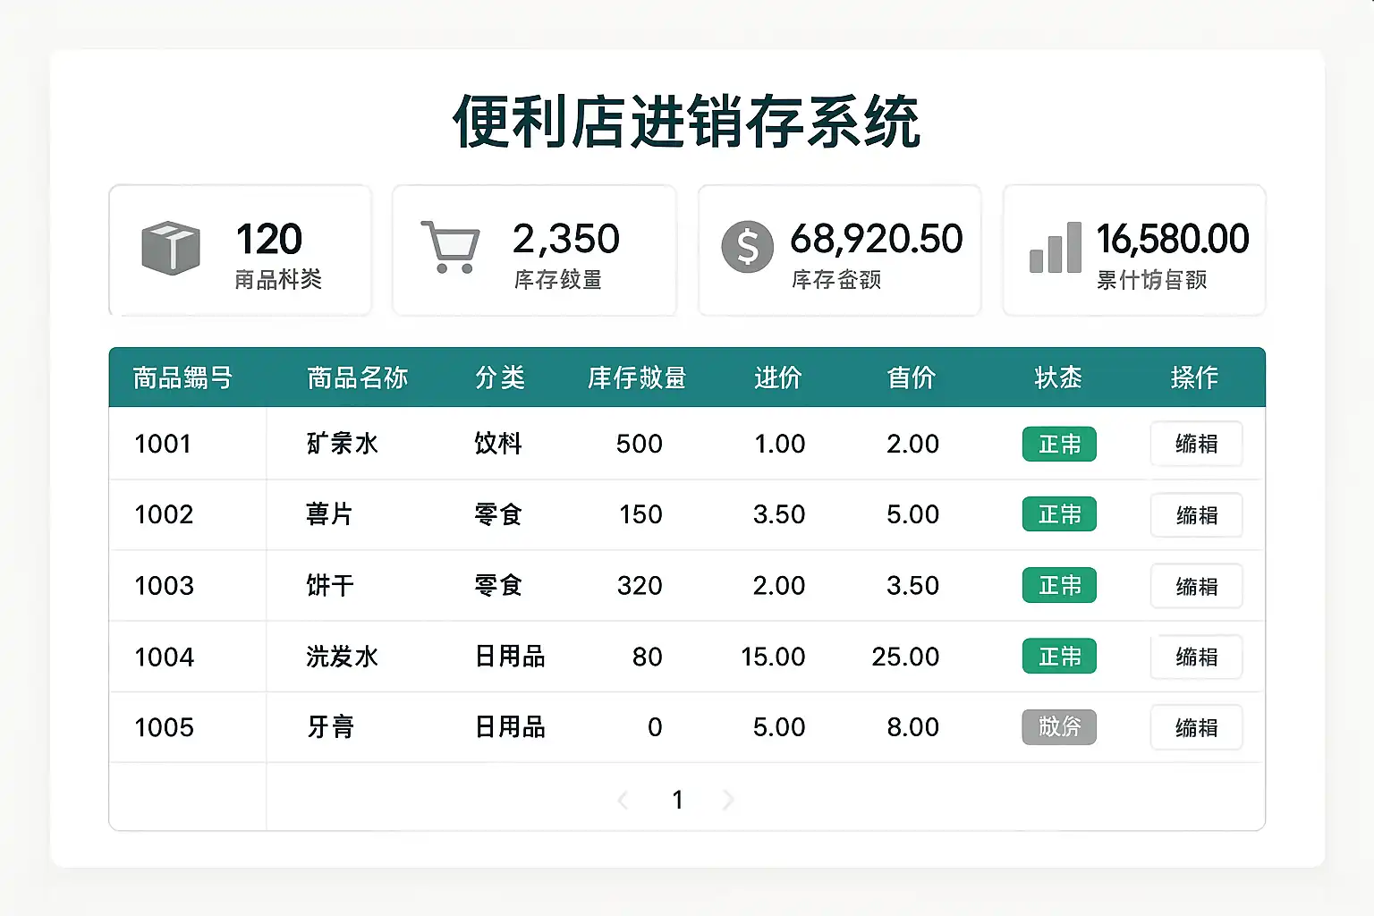Click green status badge for product 1001
Screen dimensions: 1374x916
pos(1059,444)
